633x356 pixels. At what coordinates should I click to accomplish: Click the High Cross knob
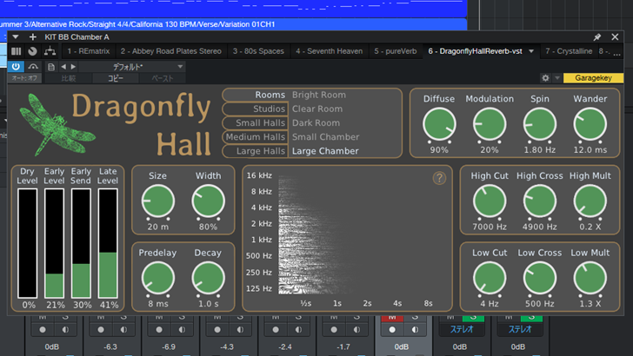[540, 201]
